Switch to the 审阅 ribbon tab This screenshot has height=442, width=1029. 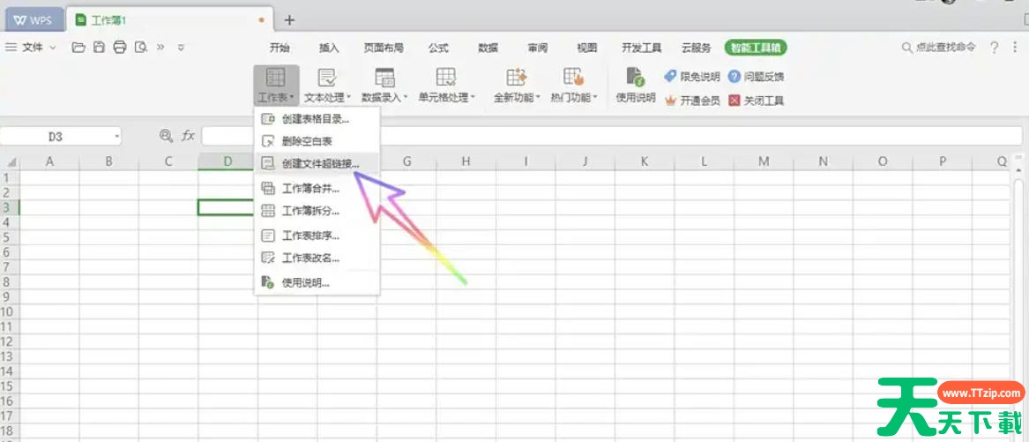538,48
